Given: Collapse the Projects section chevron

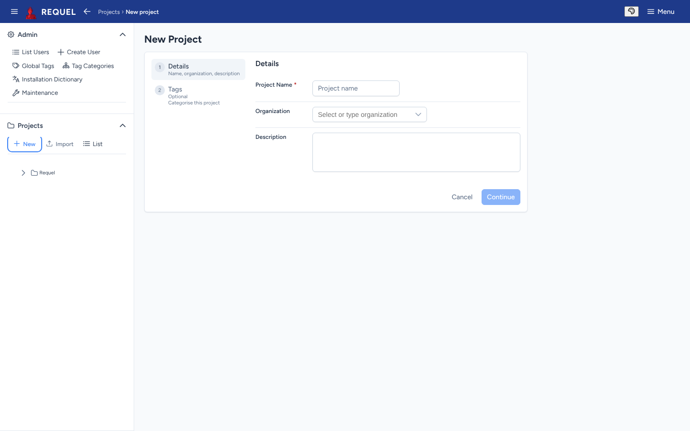Looking at the screenshot, I should coord(123,125).
